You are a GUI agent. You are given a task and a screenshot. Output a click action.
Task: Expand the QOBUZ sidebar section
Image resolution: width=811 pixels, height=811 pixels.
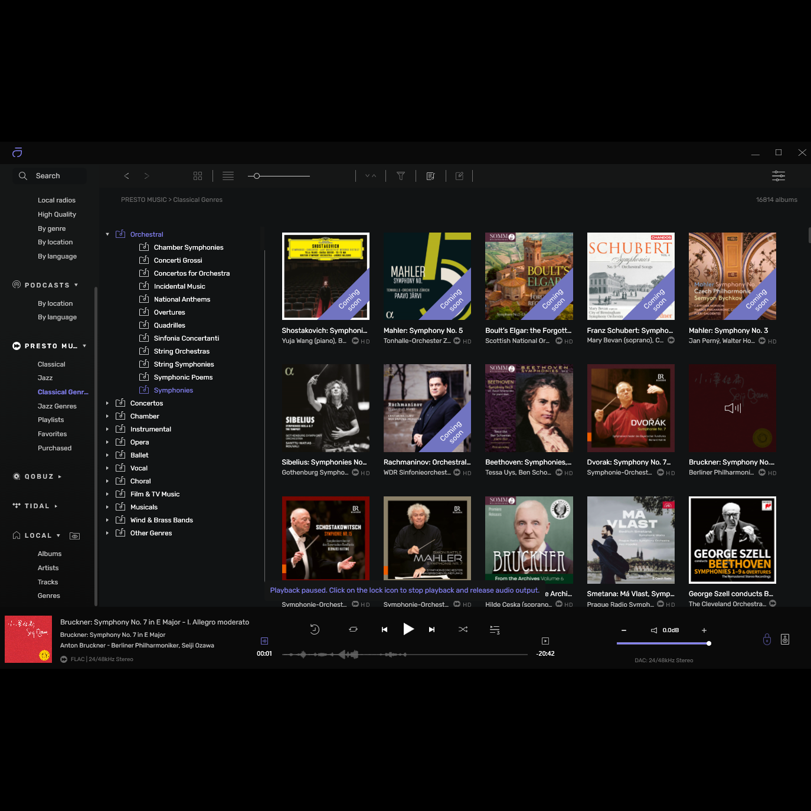pos(60,476)
